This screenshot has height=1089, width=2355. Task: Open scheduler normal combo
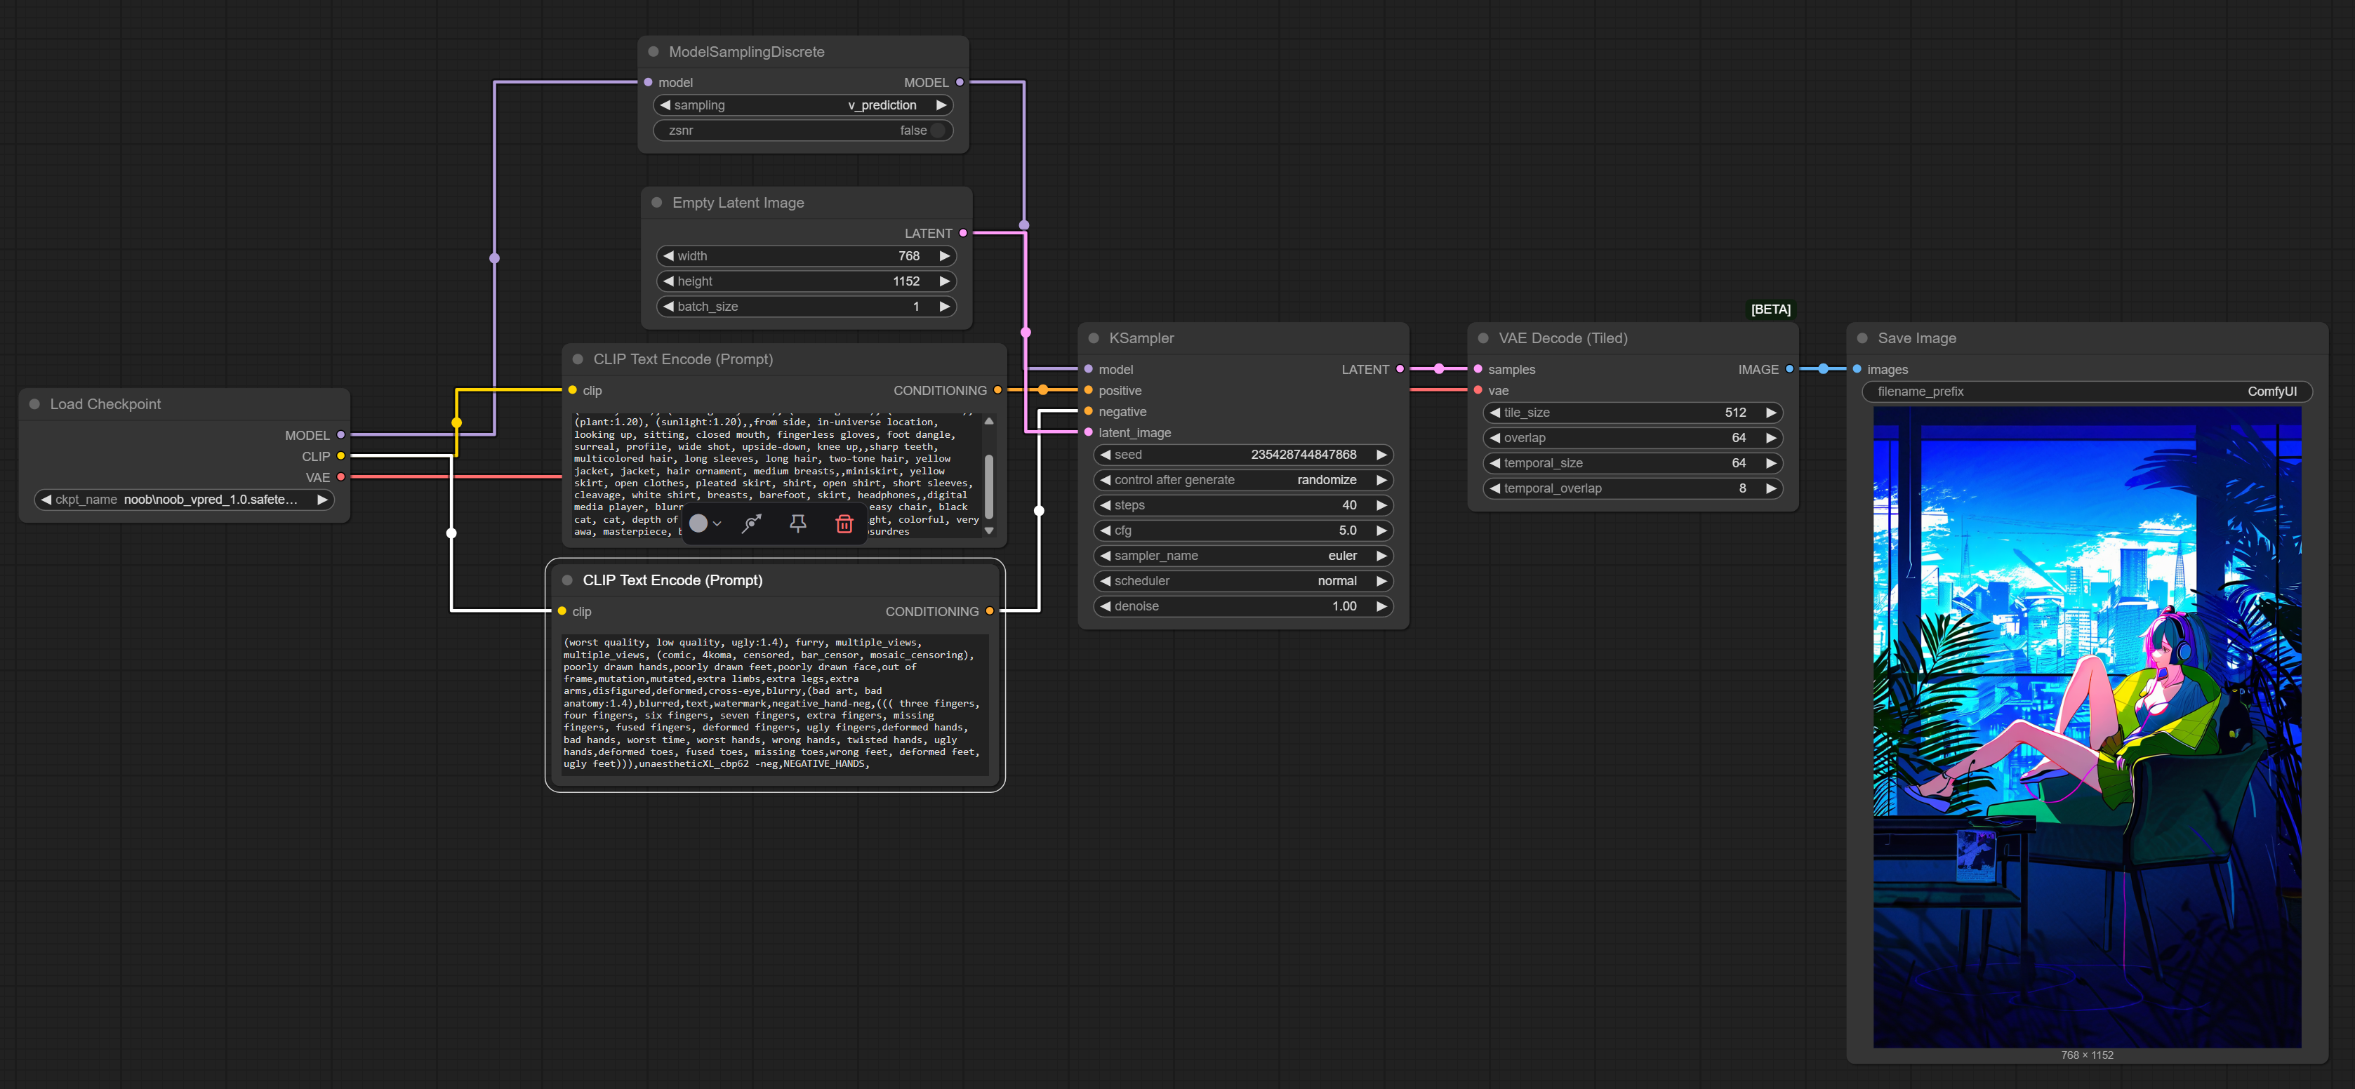coord(1243,581)
